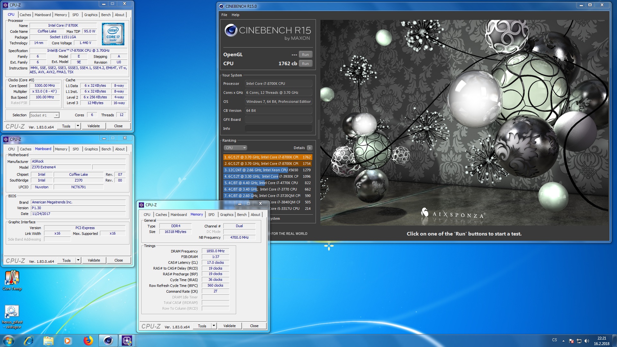Click motherboard model Z370 Extreme4
Image resolution: width=617 pixels, height=347 pixels.
[x=61, y=167]
